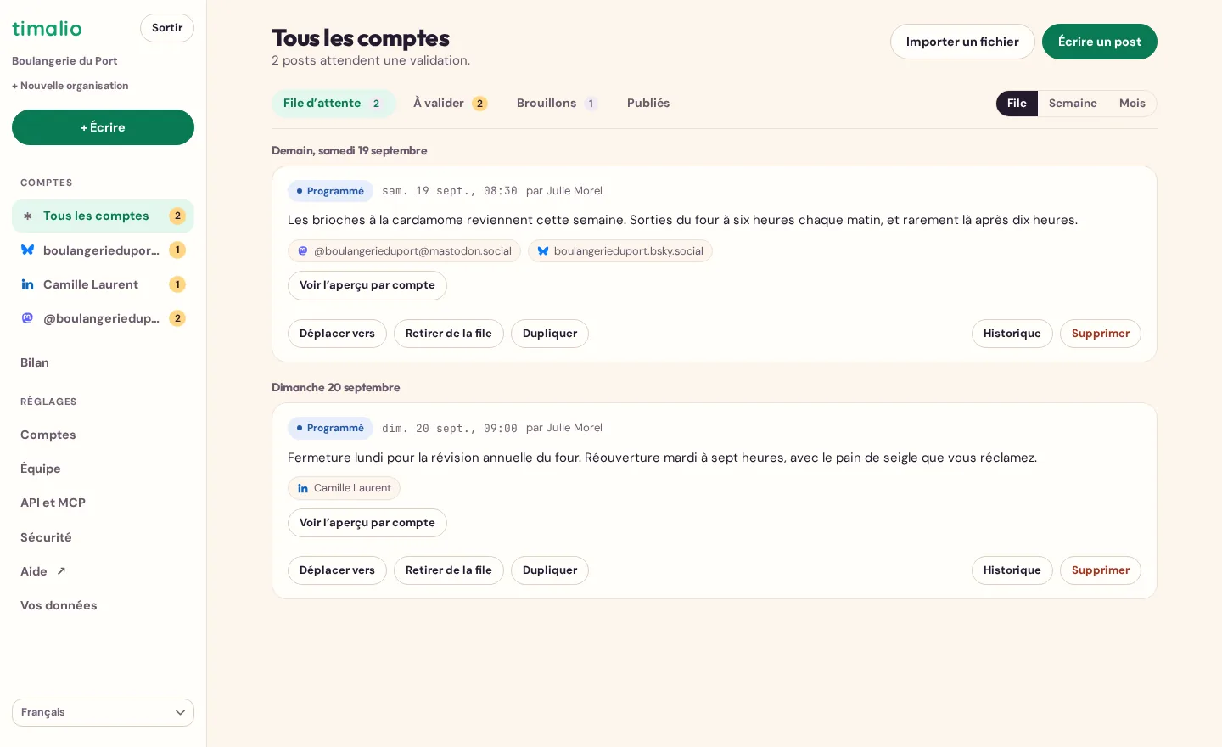Click the LinkedIn icon next to Camille Laurent in sidebar
The image size is (1222, 747).
click(x=27, y=284)
